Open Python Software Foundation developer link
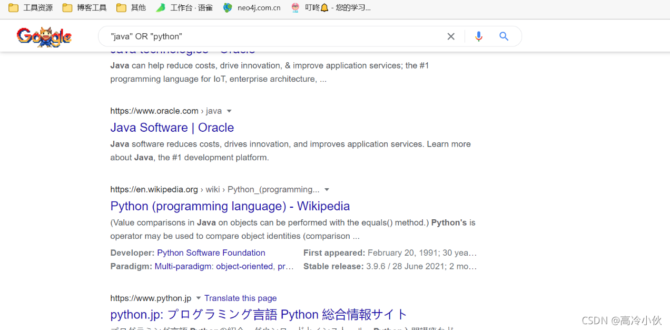Image resolution: width=670 pixels, height=330 pixels. click(211, 253)
